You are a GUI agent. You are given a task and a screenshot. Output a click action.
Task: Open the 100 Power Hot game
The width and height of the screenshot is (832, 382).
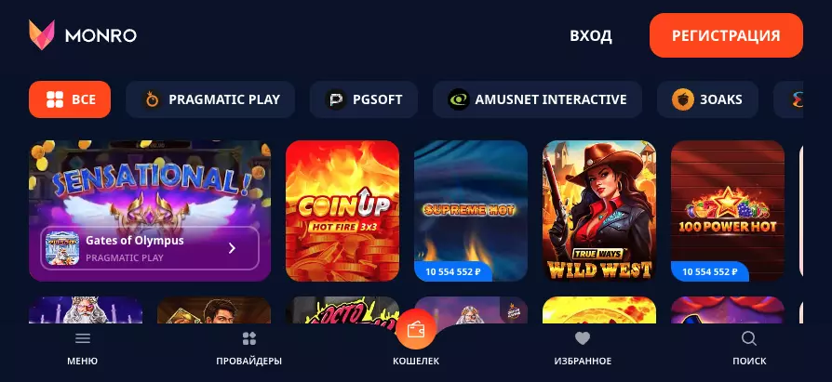click(728, 211)
